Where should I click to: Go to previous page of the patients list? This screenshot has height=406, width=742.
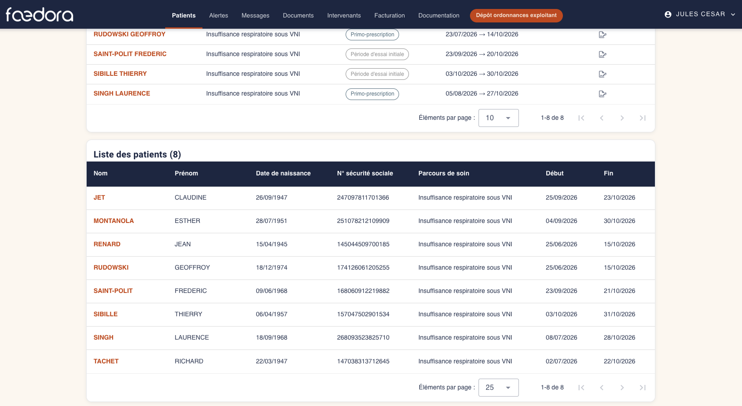[x=602, y=388]
